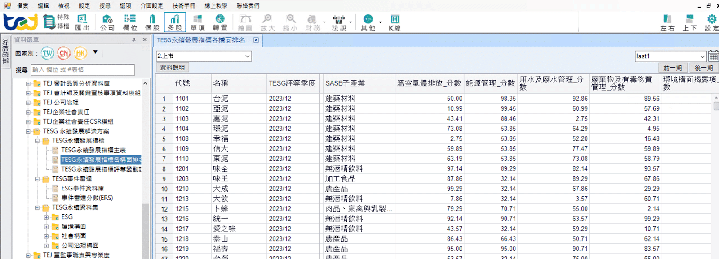The image size is (719, 259).
Task: Toggle the CN country filter
Action: pos(64,53)
